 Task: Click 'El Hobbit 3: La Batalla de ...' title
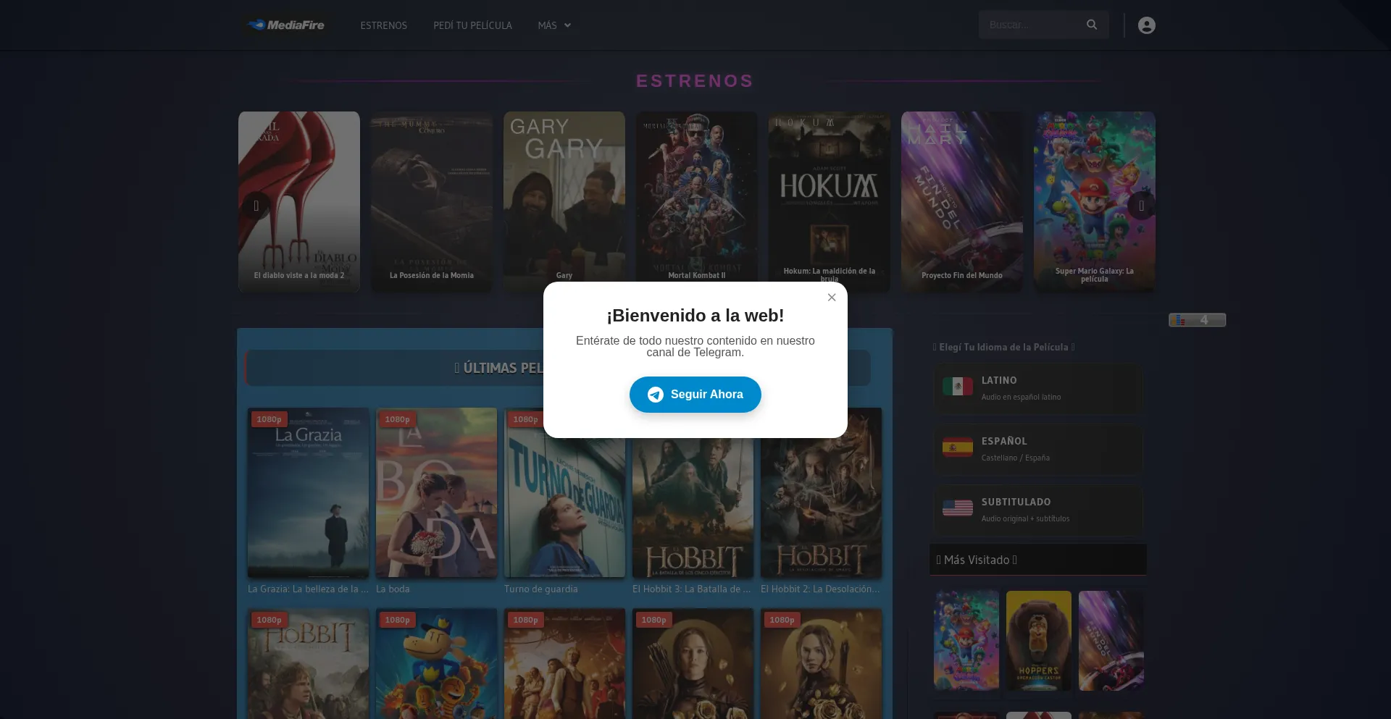tap(691, 589)
